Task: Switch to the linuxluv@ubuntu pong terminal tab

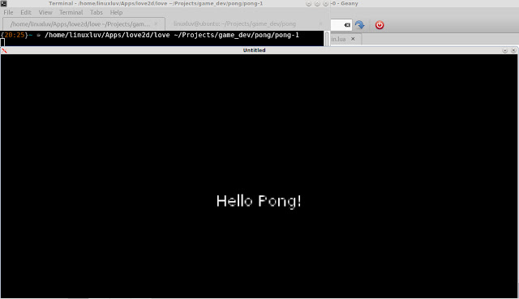Action: tap(245, 23)
